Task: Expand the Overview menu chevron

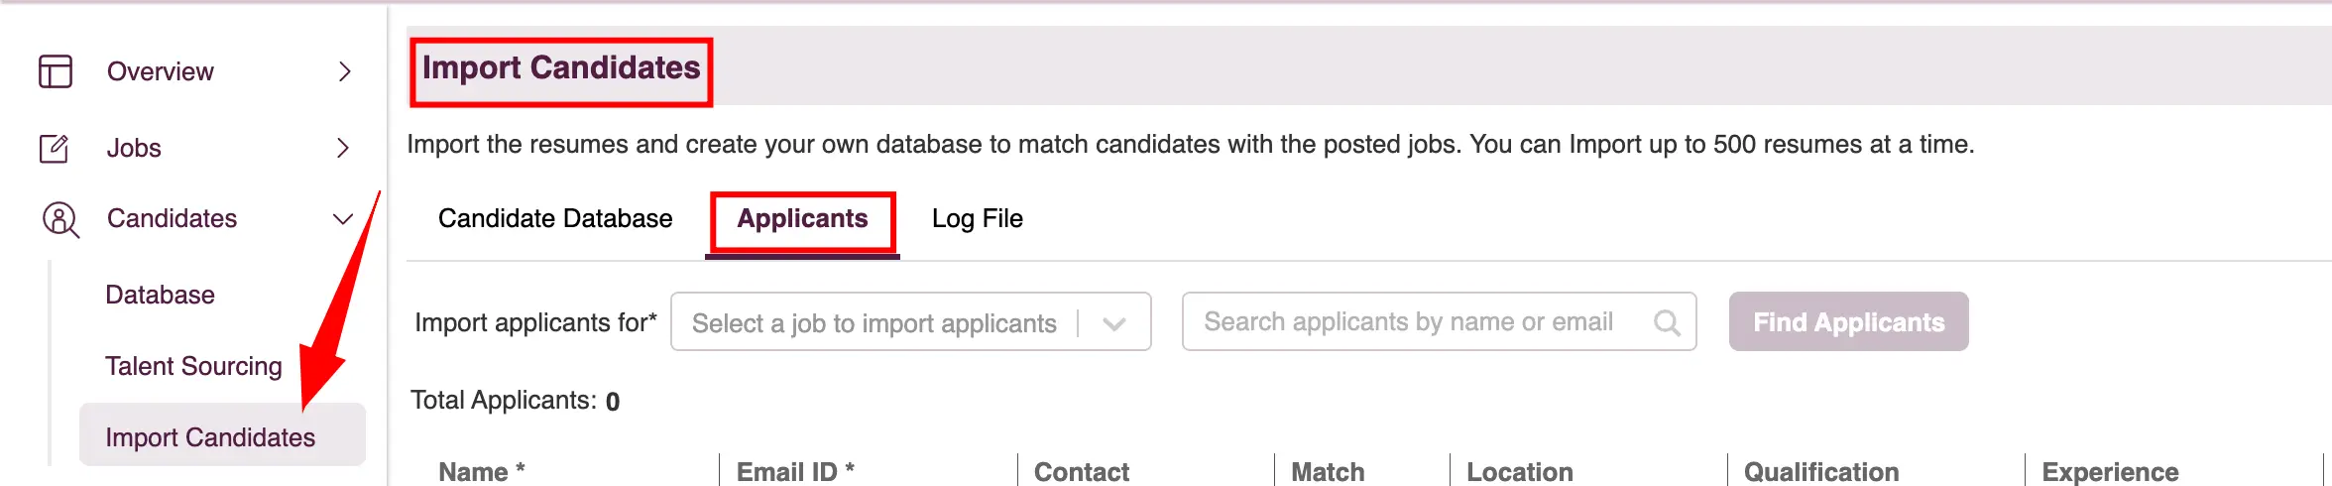Action: tap(344, 71)
